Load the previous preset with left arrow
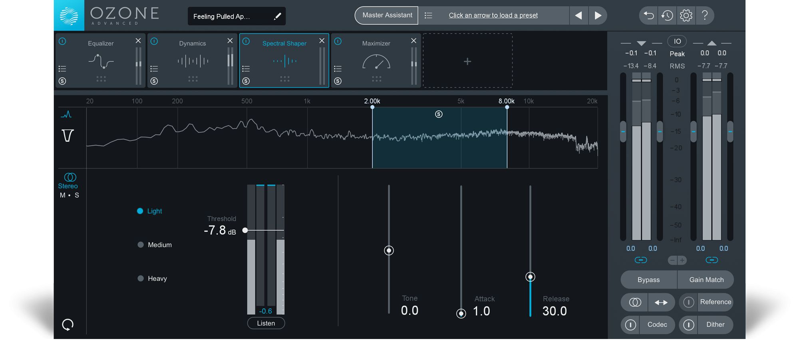The width and height of the screenshot is (799, 345). [x=578, y=16]
